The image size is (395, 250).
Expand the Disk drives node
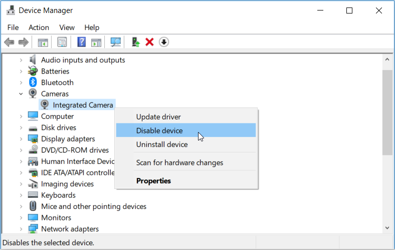(x=21, y=127)
